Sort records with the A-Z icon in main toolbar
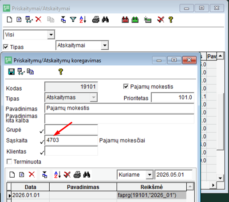 (83, 20)
